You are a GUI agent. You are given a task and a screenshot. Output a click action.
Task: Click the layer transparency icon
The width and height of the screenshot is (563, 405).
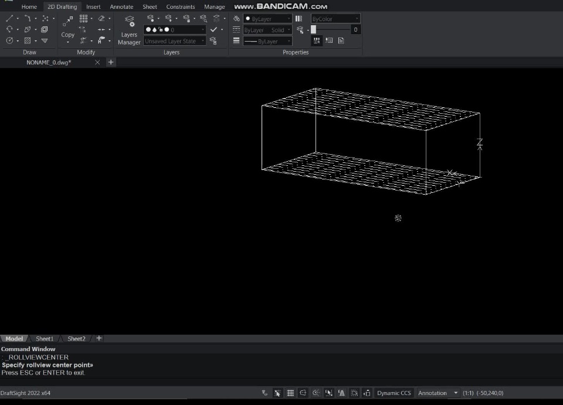click(300, 30)
